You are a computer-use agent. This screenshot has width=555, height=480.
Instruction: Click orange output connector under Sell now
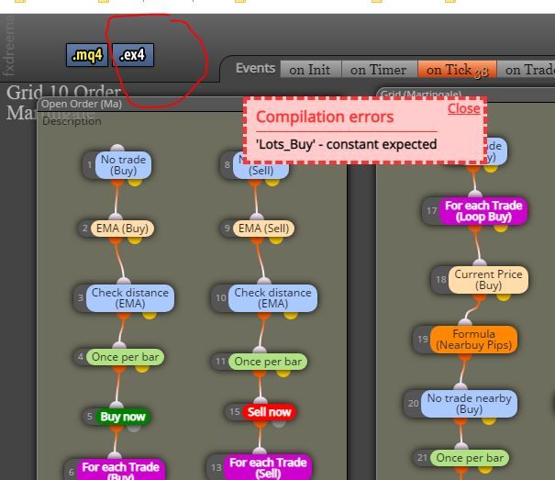tap(261, 423)
